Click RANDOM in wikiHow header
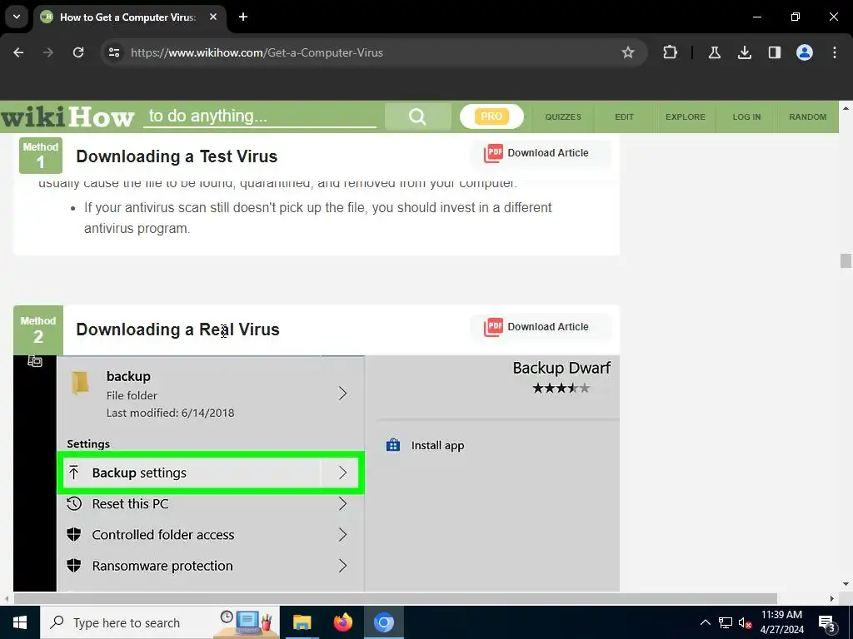Screen dimensions: 853x639 808,116
